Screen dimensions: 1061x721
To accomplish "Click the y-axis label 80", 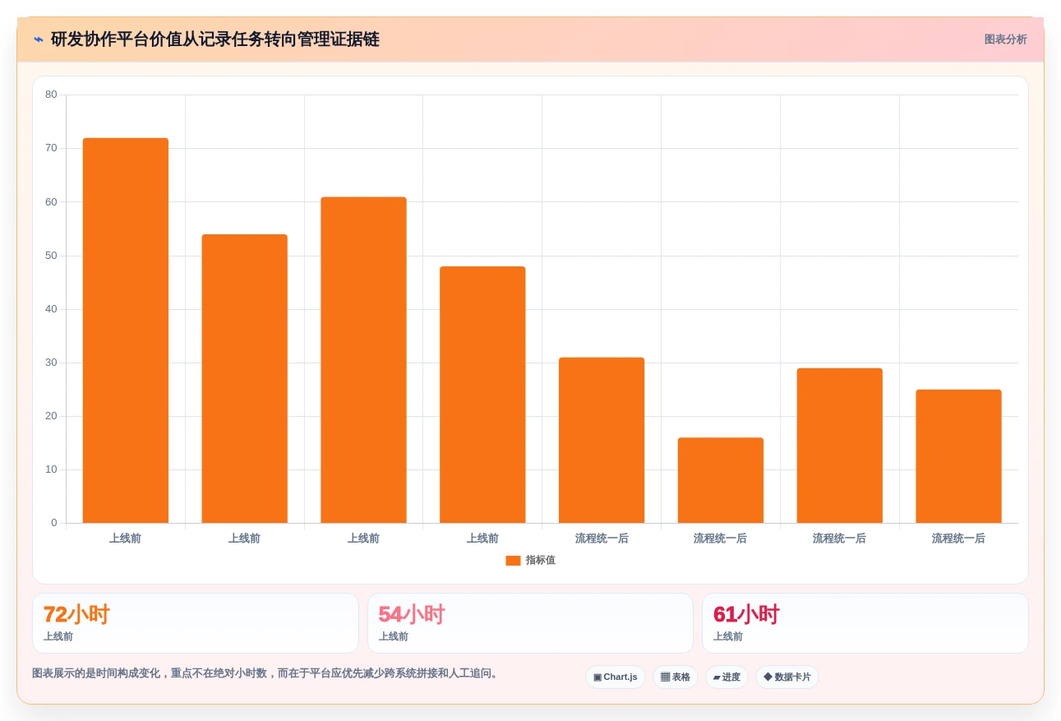I will pos(51,95).
